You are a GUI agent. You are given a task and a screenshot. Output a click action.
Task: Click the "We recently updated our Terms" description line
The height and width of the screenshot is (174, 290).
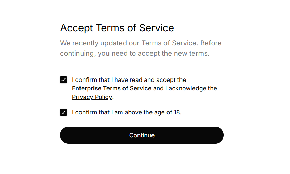click(141, 43)
